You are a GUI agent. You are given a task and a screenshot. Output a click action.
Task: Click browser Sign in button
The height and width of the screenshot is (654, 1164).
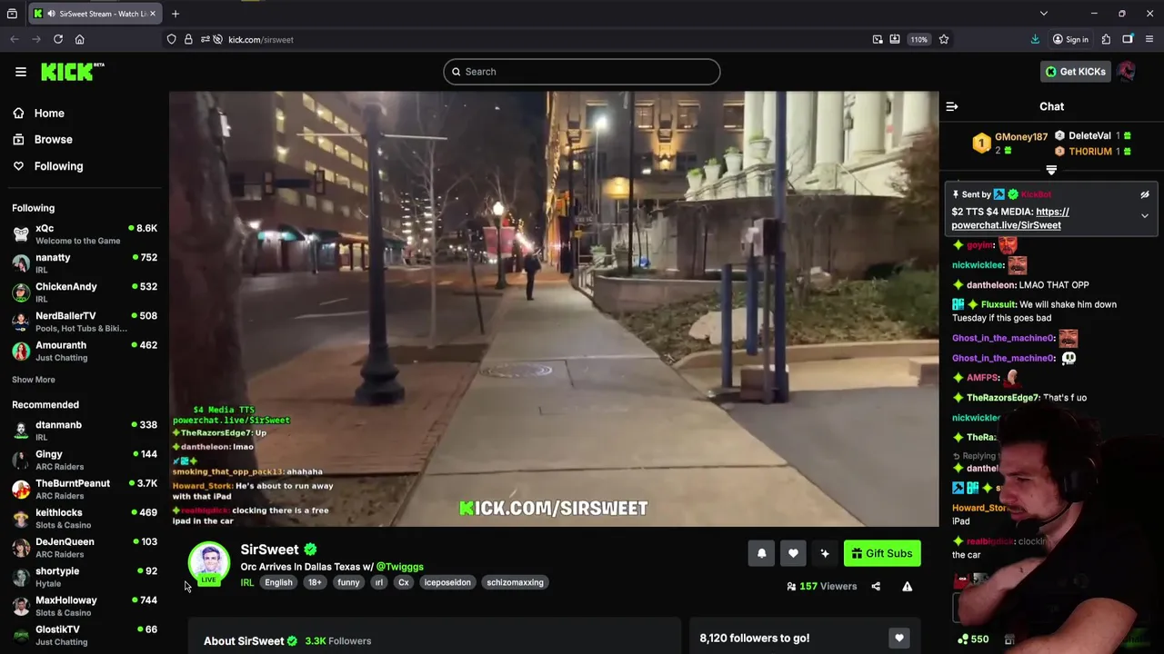[x=1070, y=39]
